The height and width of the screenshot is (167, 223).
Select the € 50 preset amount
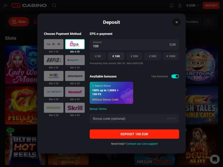tap(98, 56)
